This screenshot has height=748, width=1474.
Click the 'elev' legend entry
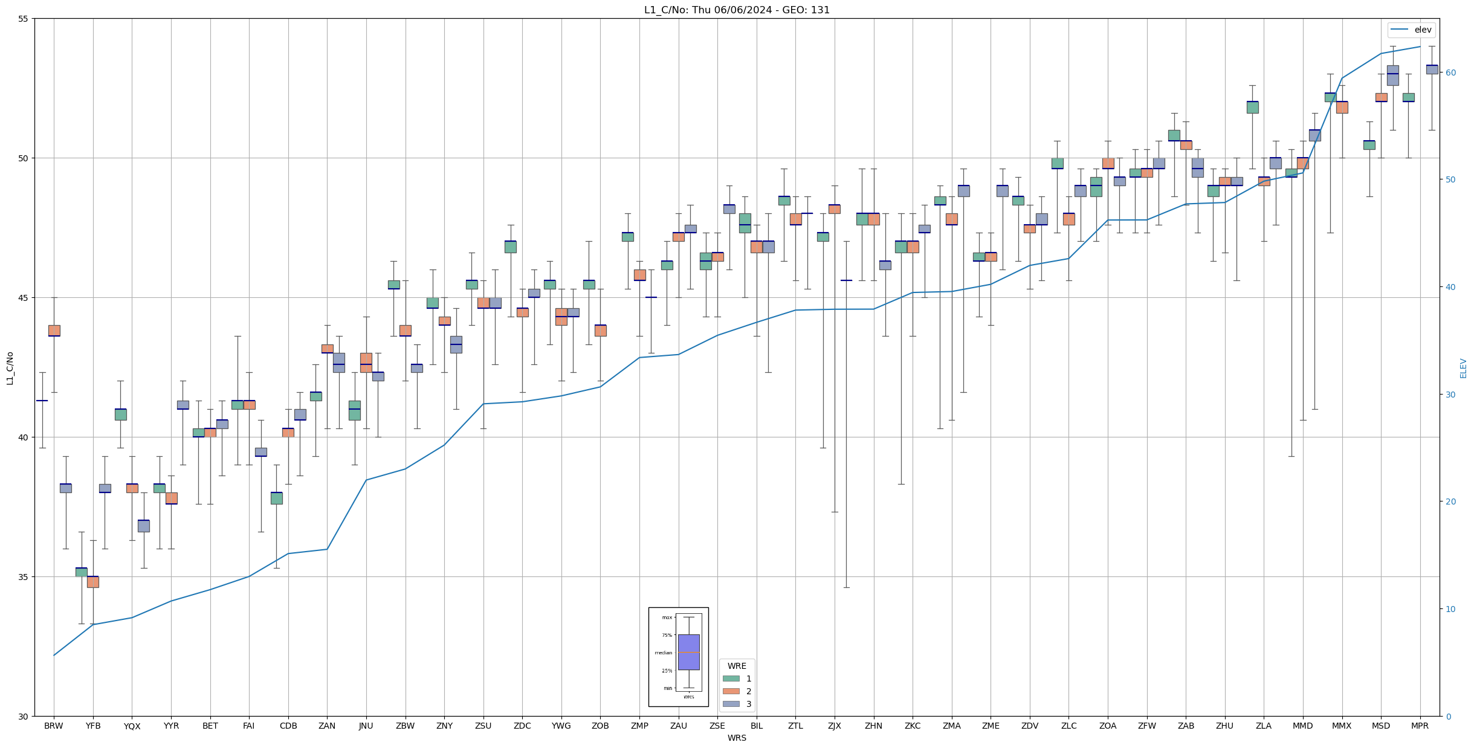pyautogui.click(x=1411, y=30)
